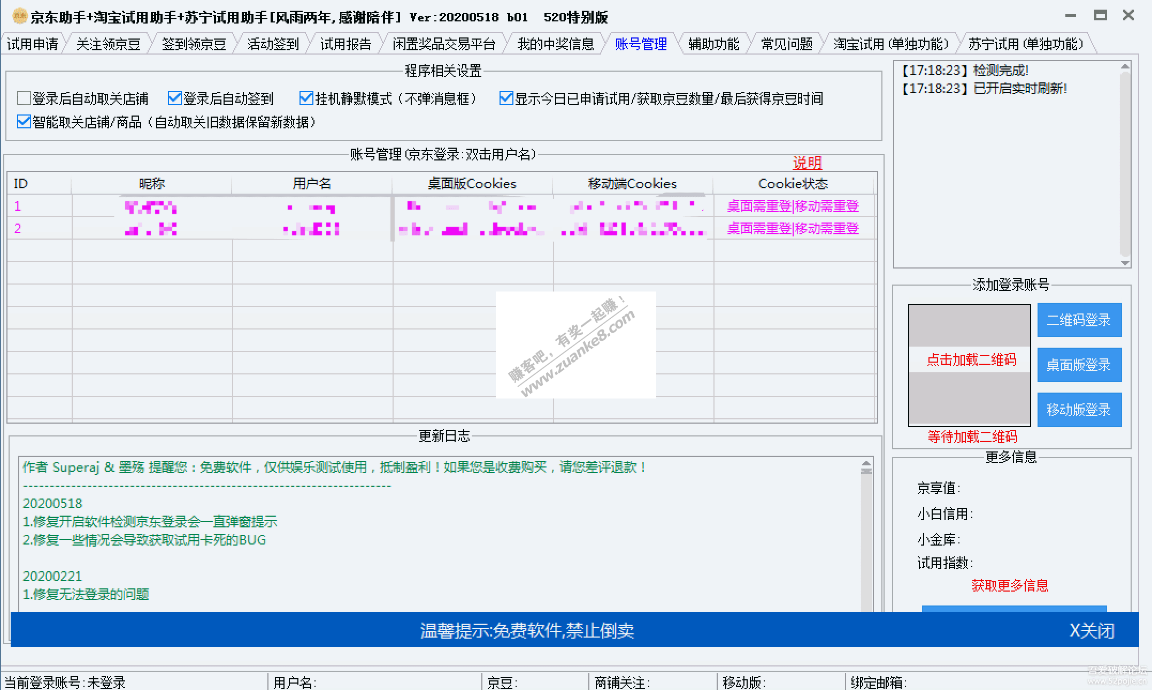The width and height of the screenshot is (1152, 690).
Task: Click log panel scroll-down arrow
Action: [x=1125, y=263]
